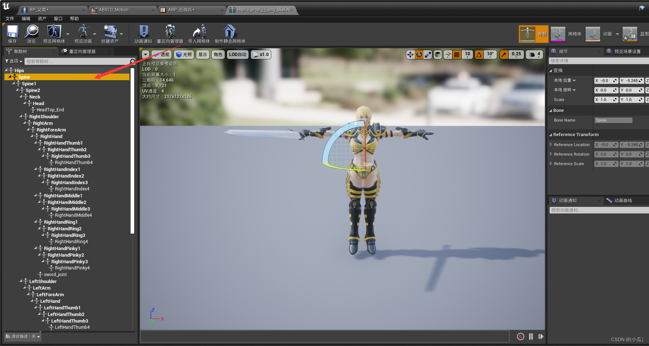Select the Neck bone in tree

click(x=35, y=97)
